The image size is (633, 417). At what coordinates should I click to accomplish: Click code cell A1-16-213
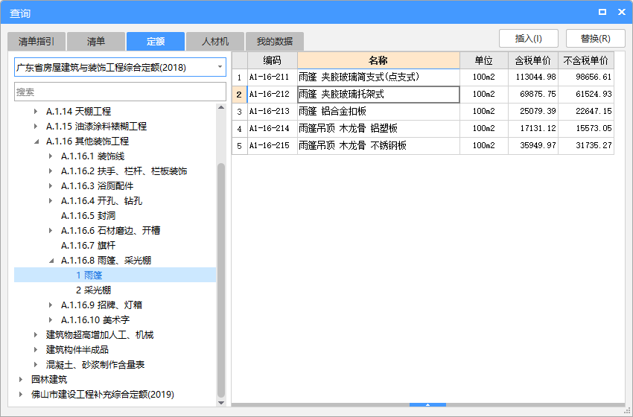click(273, 112)
